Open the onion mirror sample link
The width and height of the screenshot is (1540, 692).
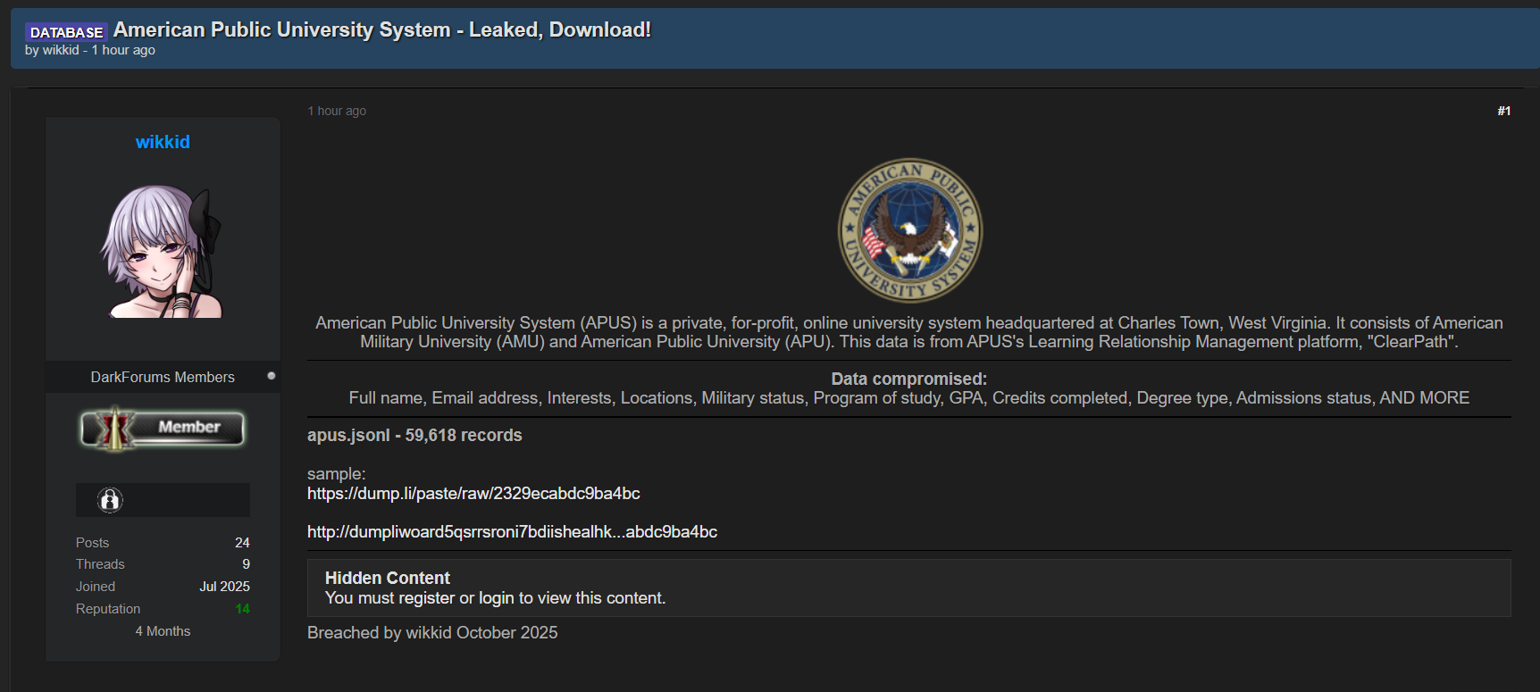512,532
